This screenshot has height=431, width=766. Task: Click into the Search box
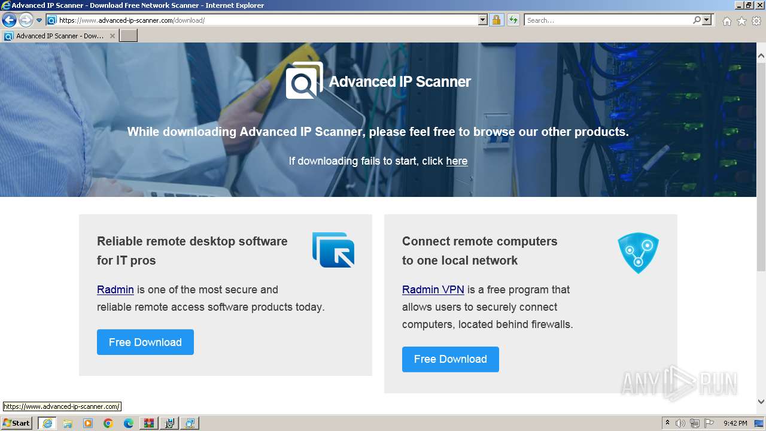pos(608,20)
